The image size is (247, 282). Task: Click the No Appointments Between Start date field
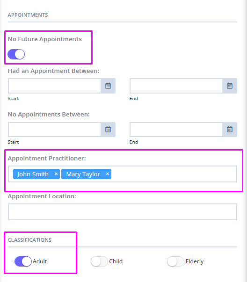click(x=55, y=130)
